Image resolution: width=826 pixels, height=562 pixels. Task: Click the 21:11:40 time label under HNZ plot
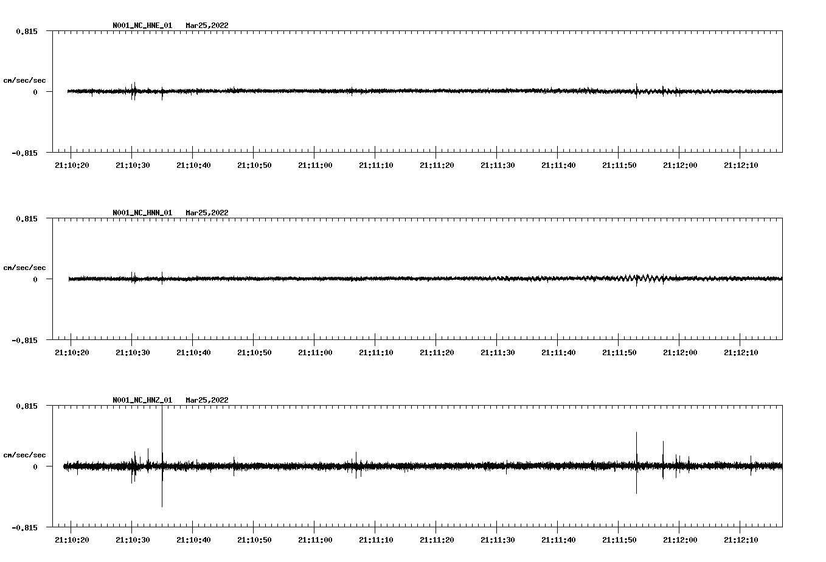coord(558,539)
